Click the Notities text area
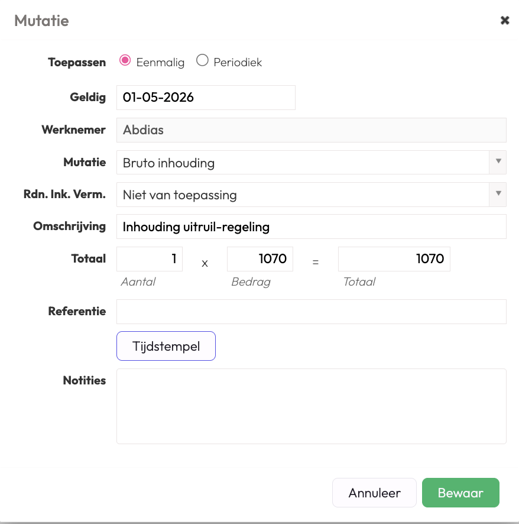Viewport: 519px width, 524px height. (x=312, y=406)
